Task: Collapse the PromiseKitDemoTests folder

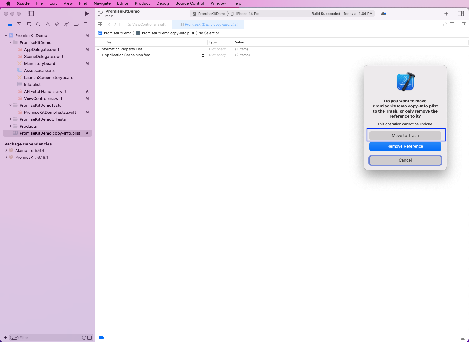Action: [x=10, y=105]
